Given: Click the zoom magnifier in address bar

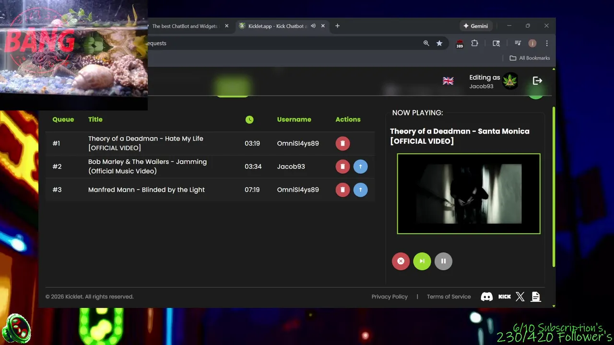Looking at the screenshot, I should 426,43.
